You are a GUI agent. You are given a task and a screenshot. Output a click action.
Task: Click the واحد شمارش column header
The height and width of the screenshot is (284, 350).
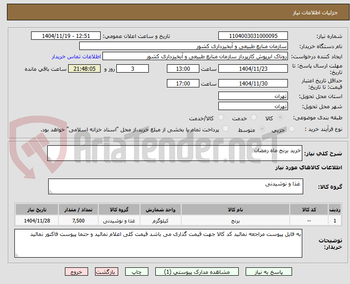click(160, 210)
